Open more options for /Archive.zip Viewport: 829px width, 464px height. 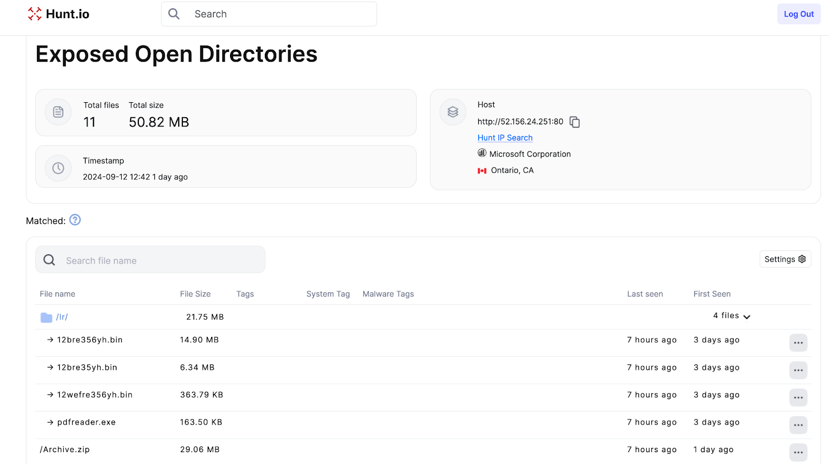click(798, 453)
